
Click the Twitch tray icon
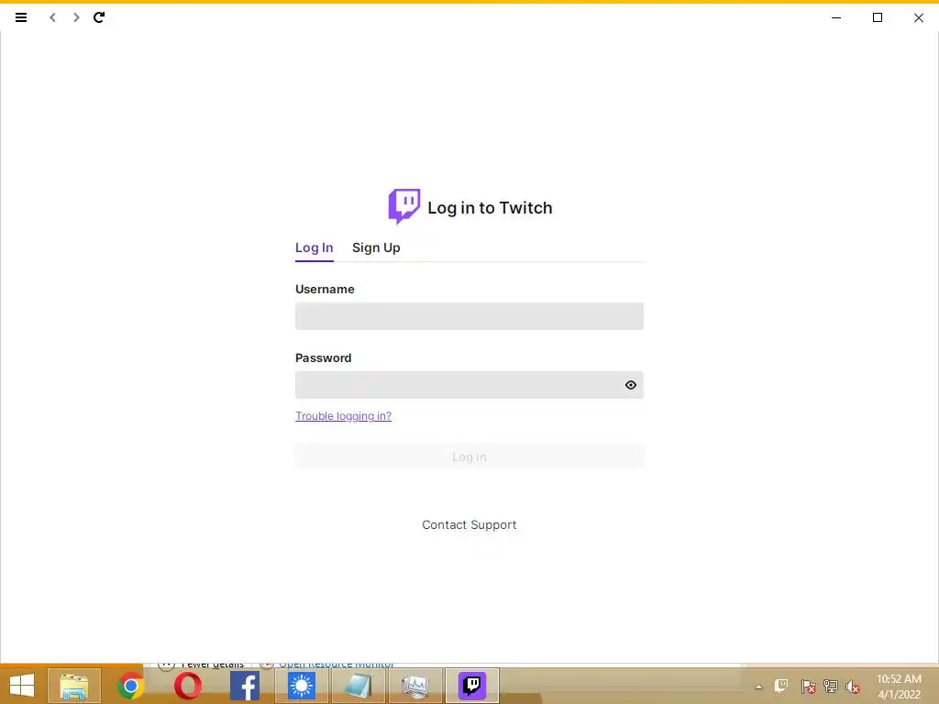click(x=781, y=686)
